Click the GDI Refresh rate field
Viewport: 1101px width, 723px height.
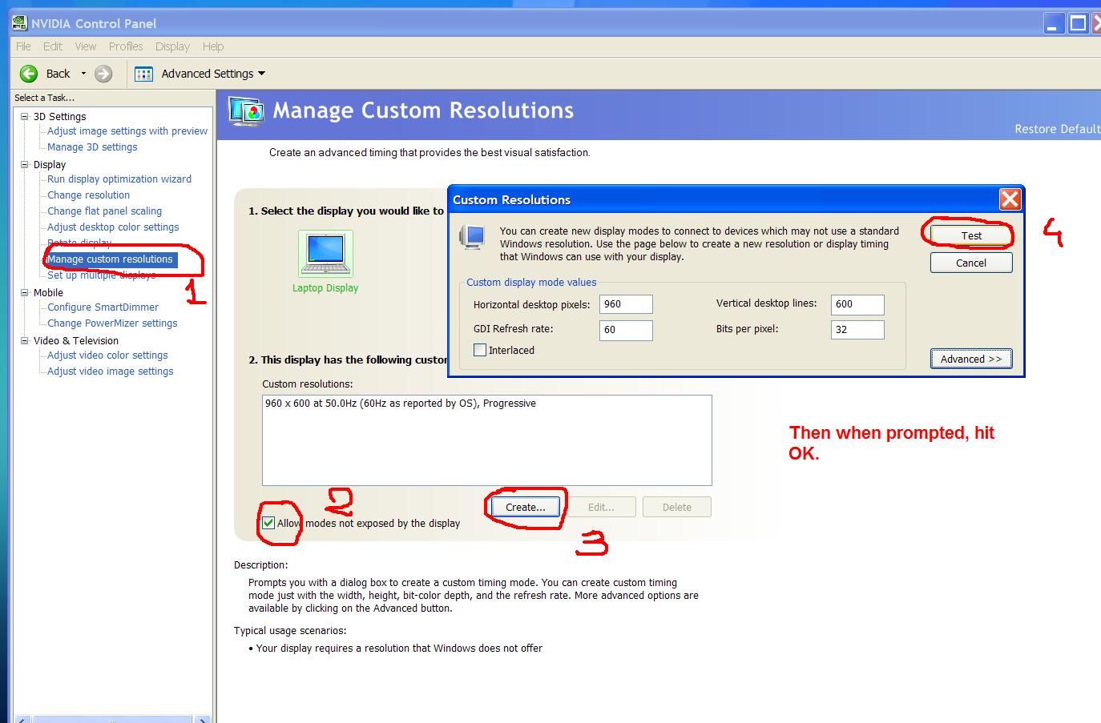pyautogui.click(x=626, y=330)
